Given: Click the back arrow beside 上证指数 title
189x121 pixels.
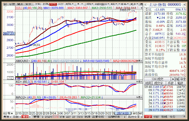Looking at the screenshot, I should (x=146, y=5).
